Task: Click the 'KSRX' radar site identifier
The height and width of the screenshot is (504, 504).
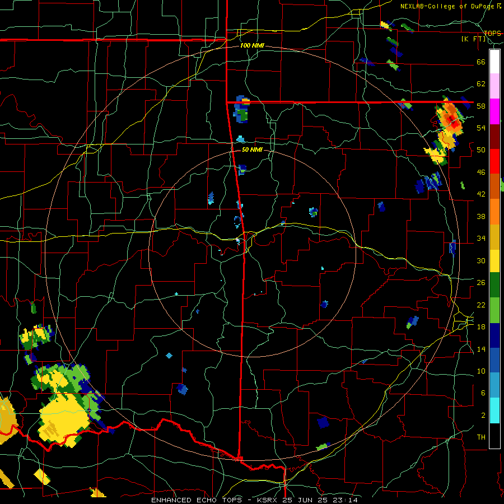Action: click(x=268, y=500)
